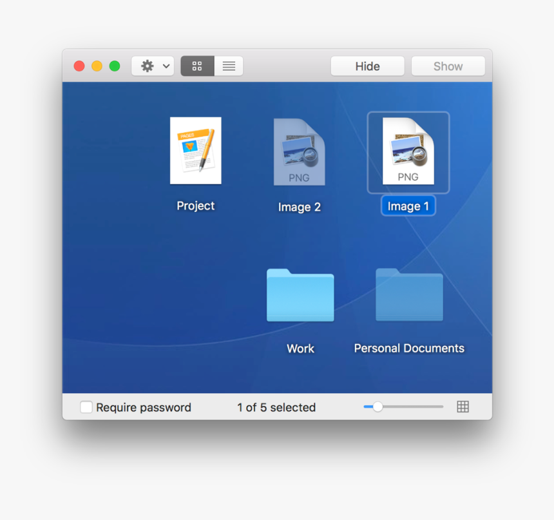Open the Work folder
Image resolution: width=554 pixels, height=520 pixels.
point(300,295)
